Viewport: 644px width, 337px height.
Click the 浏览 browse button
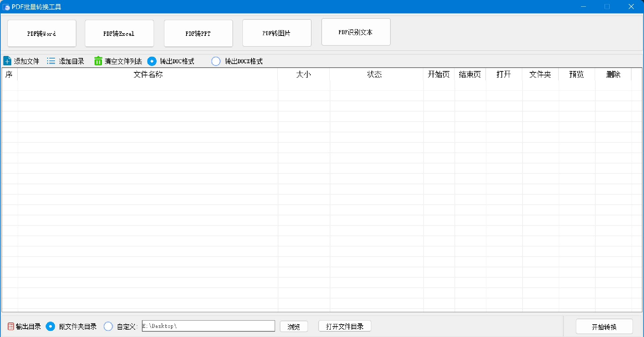pos(294,326)
